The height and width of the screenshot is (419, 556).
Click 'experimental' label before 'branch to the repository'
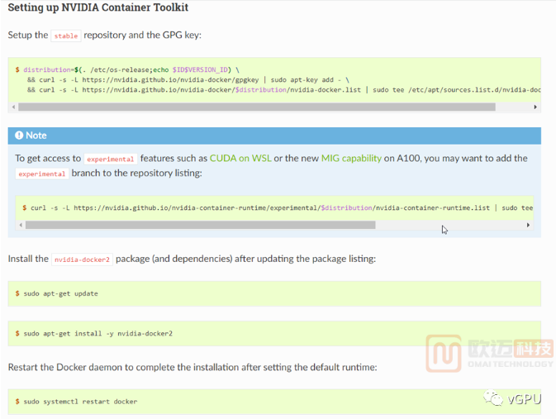(x=42, y=174)
